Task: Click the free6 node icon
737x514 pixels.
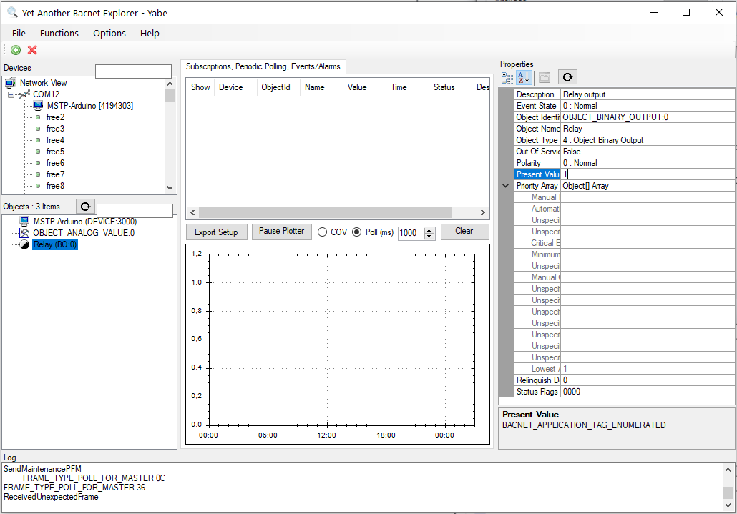Action: [38, 163]
